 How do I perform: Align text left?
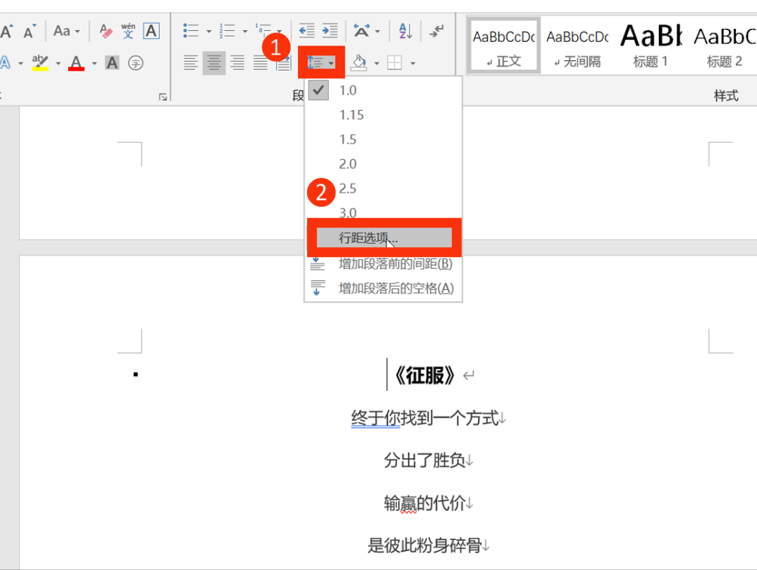(x=191, y=63)
